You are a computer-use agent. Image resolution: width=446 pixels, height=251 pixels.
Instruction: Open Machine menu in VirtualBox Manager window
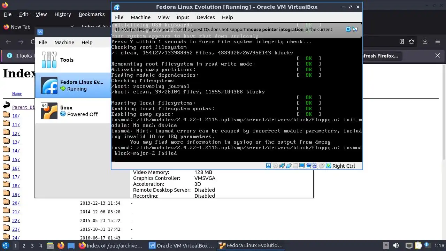[64, 42]
